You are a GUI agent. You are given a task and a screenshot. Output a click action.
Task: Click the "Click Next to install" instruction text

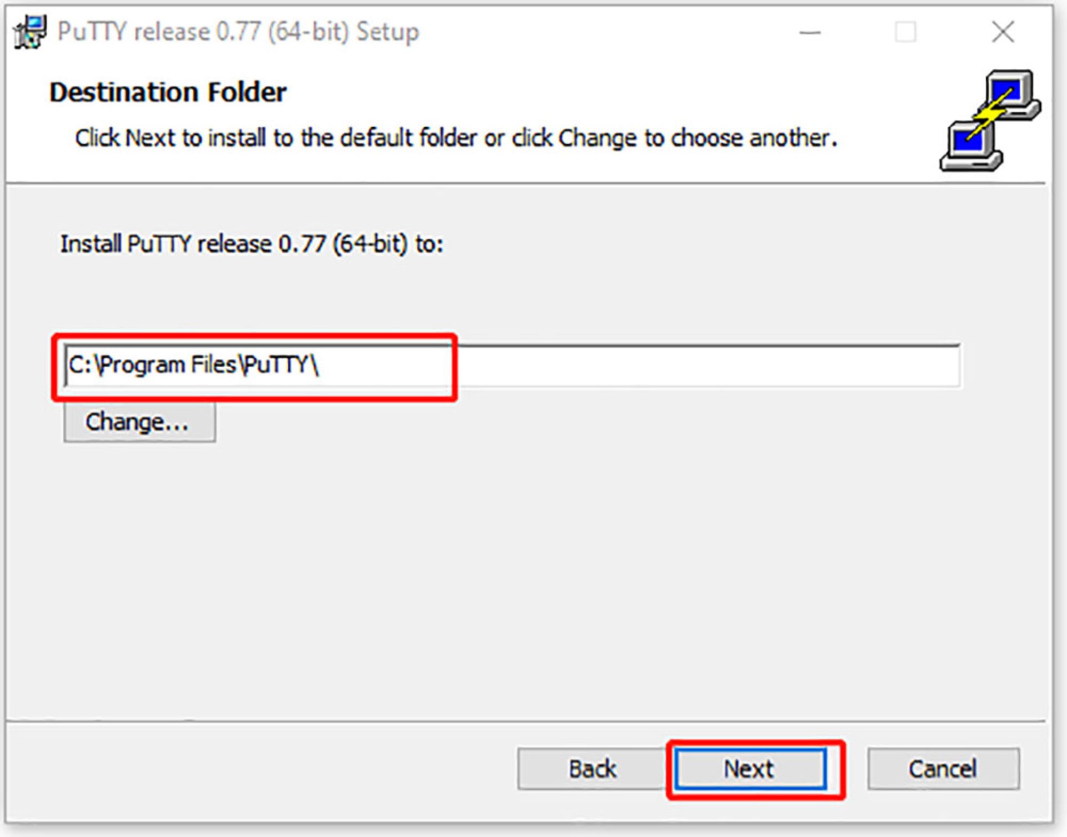click(x=456, y=138)
